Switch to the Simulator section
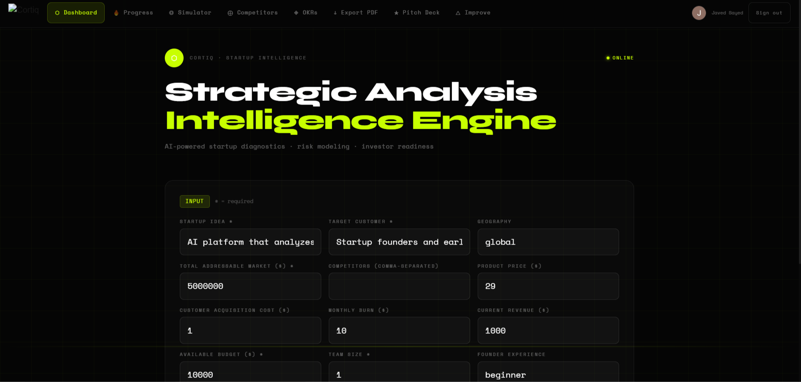801x382 pixels. [190, 12]
